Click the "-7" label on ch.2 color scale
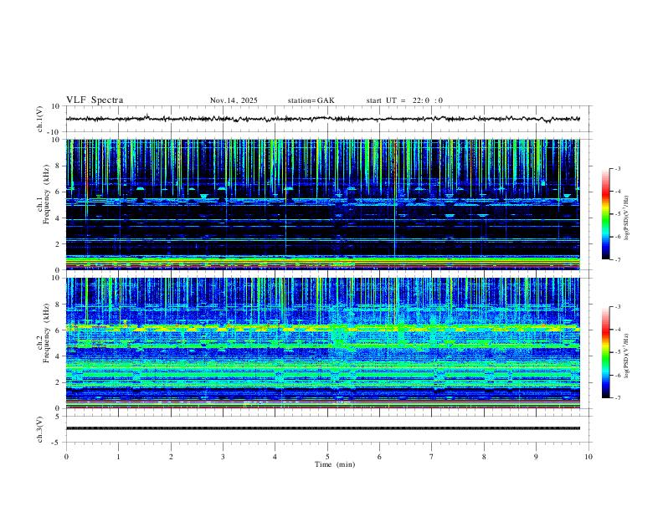The width and height of the screenshot is (663, 512). point(617,398)
